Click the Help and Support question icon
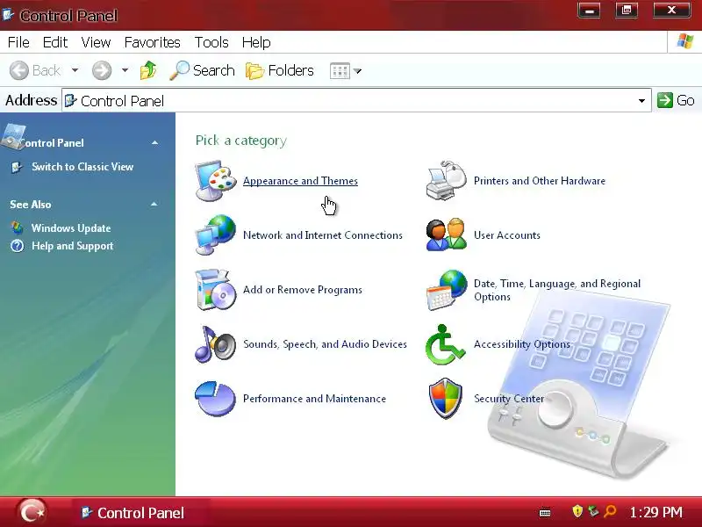 [17, 246]
